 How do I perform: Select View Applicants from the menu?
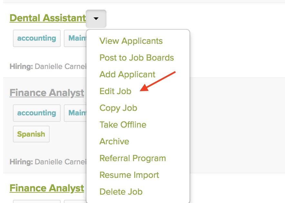[x=131, y=41]
